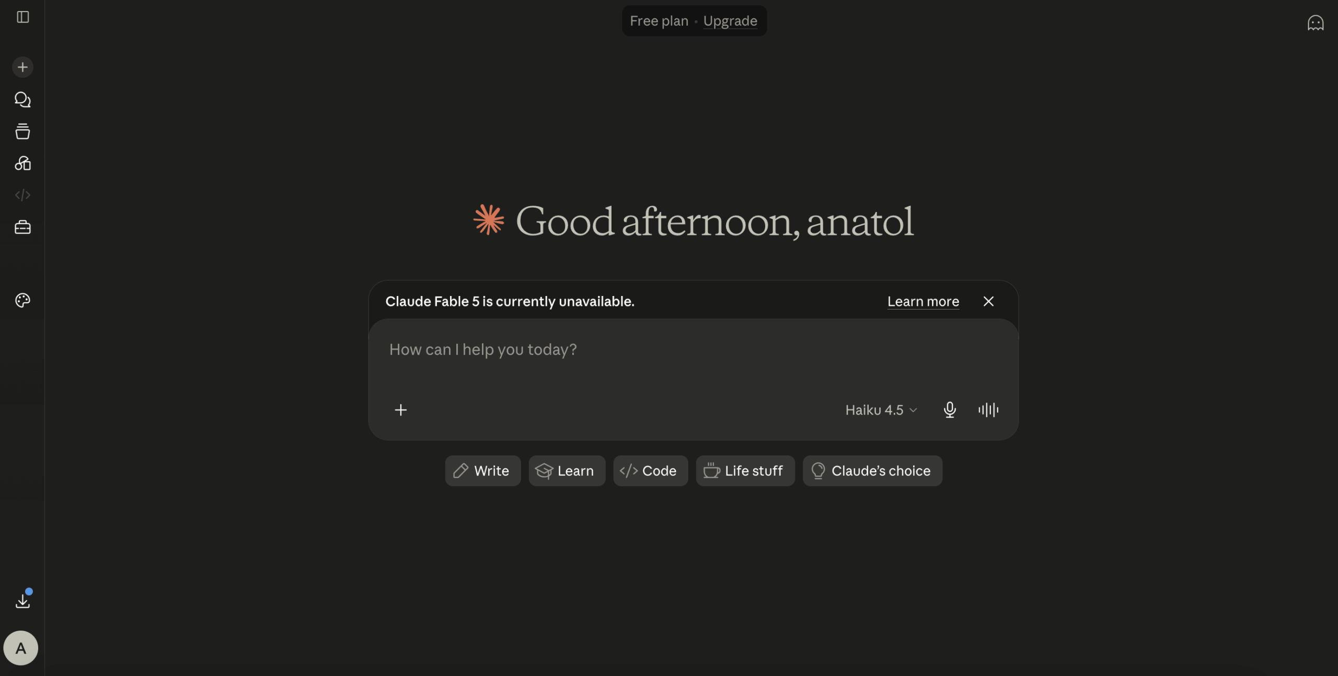This screenshot has height=676, width=1338.
Task: Open the Artifacts shapes icon in sidebar
Action: (22, 163)
